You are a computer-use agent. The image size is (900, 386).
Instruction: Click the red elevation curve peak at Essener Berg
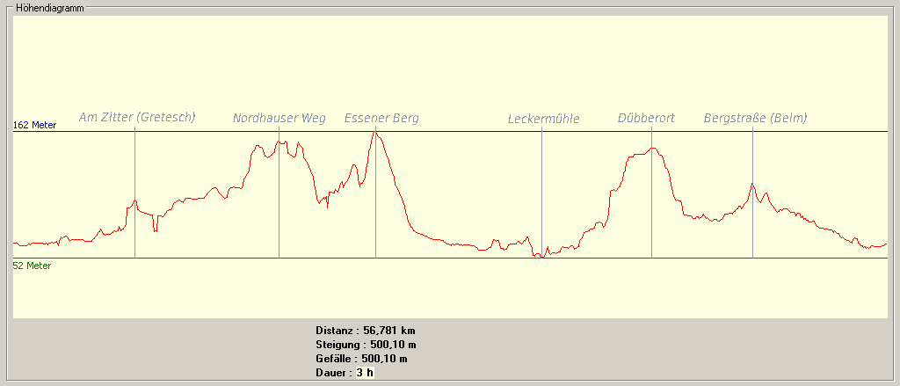(375, 133)
